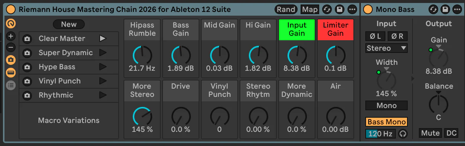Click the 21.7 Hz Hipass Rumble value

142,69
